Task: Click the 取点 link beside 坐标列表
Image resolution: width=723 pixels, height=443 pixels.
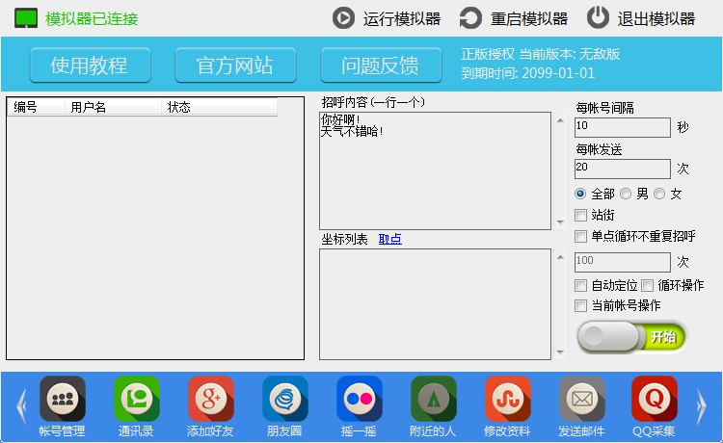Action: pos(390,239)
